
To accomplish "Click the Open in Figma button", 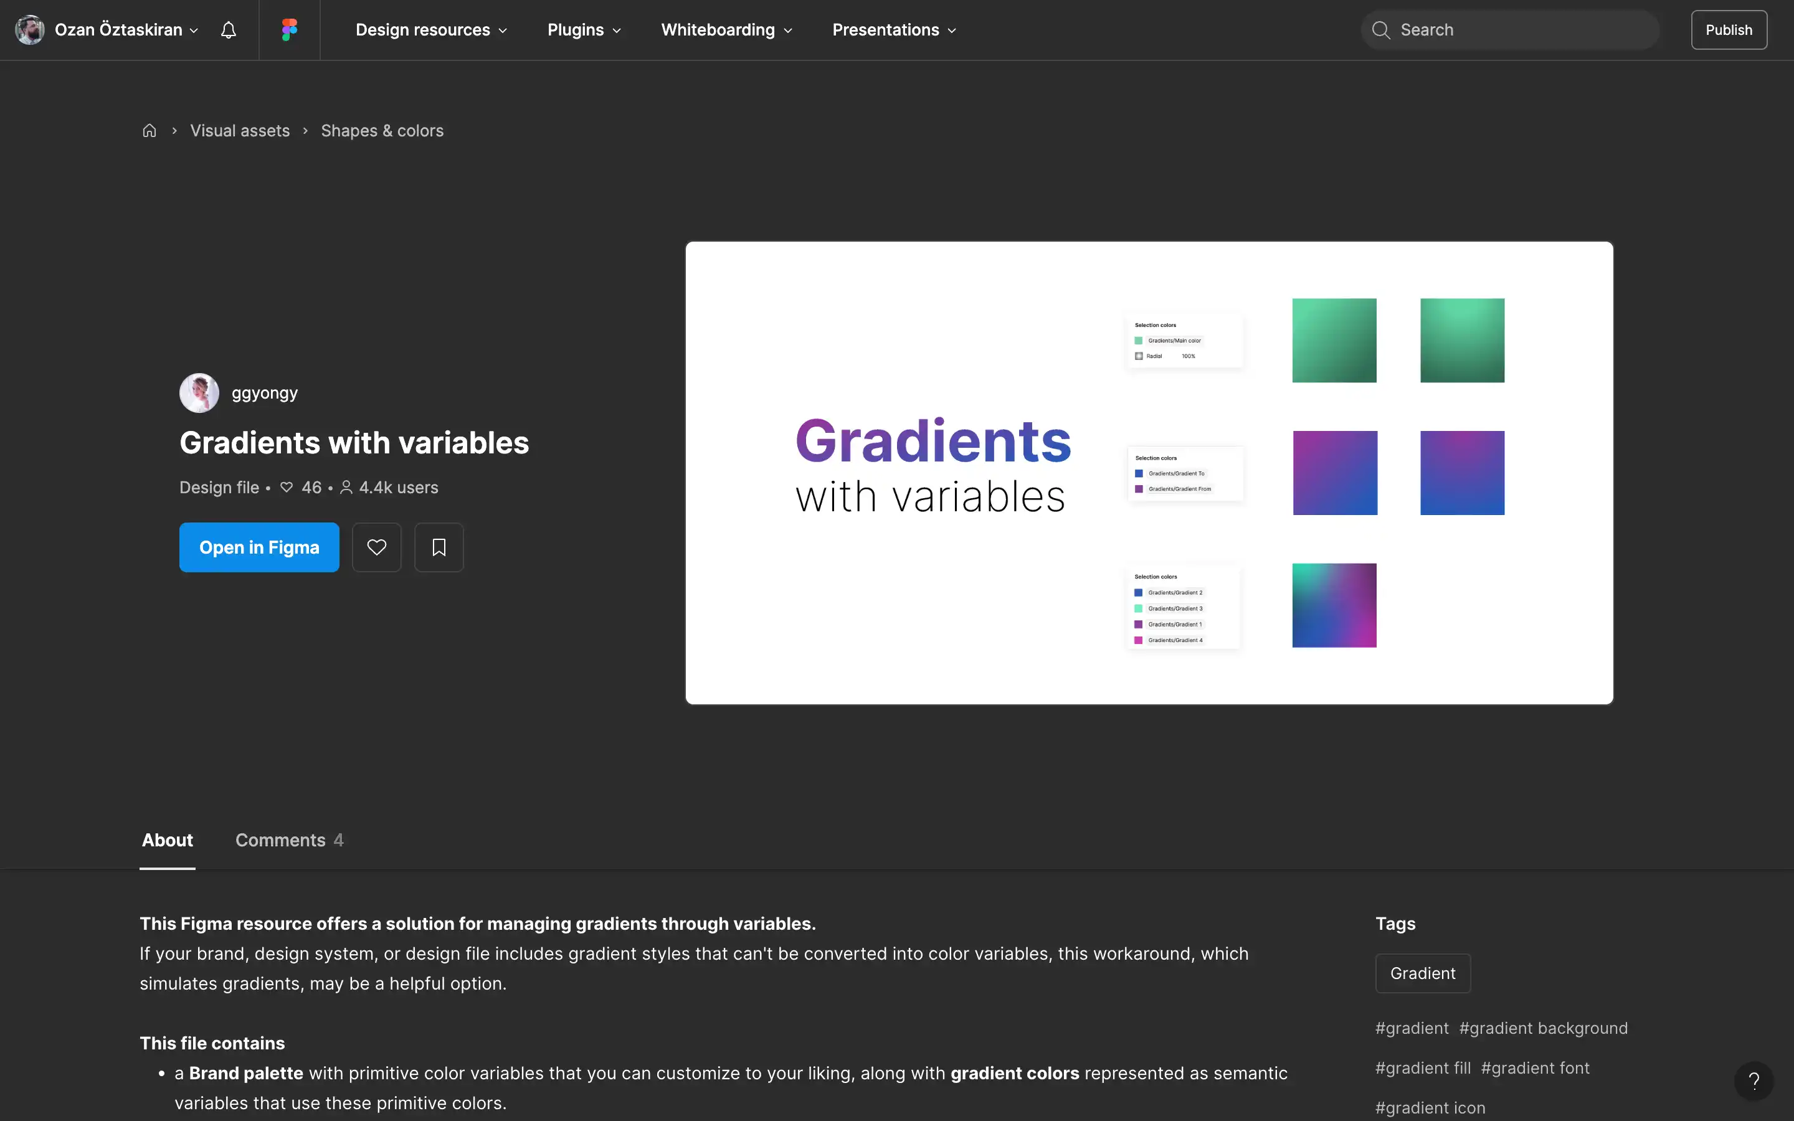I will pos(259,547).
